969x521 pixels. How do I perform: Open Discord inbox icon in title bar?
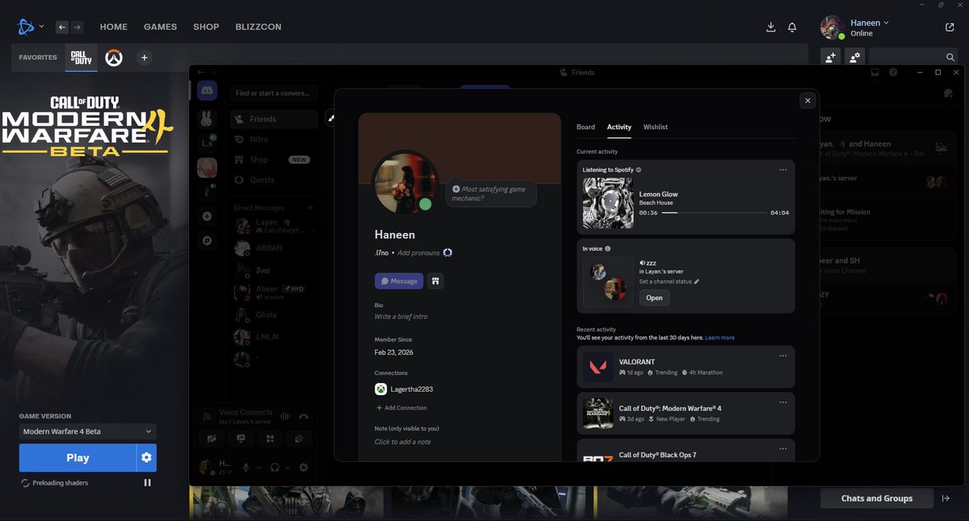pyautogui.click(x=875, y=72)
